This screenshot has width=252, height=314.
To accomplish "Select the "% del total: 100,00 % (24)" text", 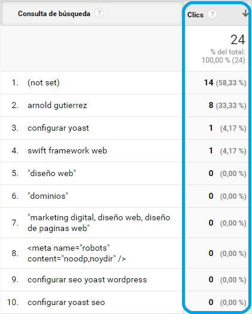I will coord(223,56).
